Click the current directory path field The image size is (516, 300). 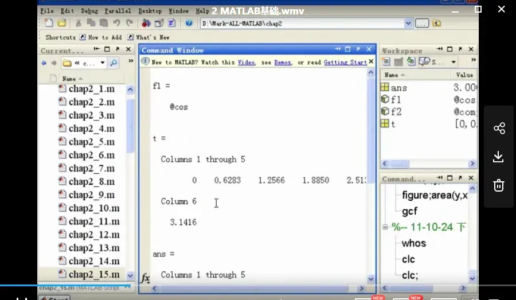click(302, 24)
